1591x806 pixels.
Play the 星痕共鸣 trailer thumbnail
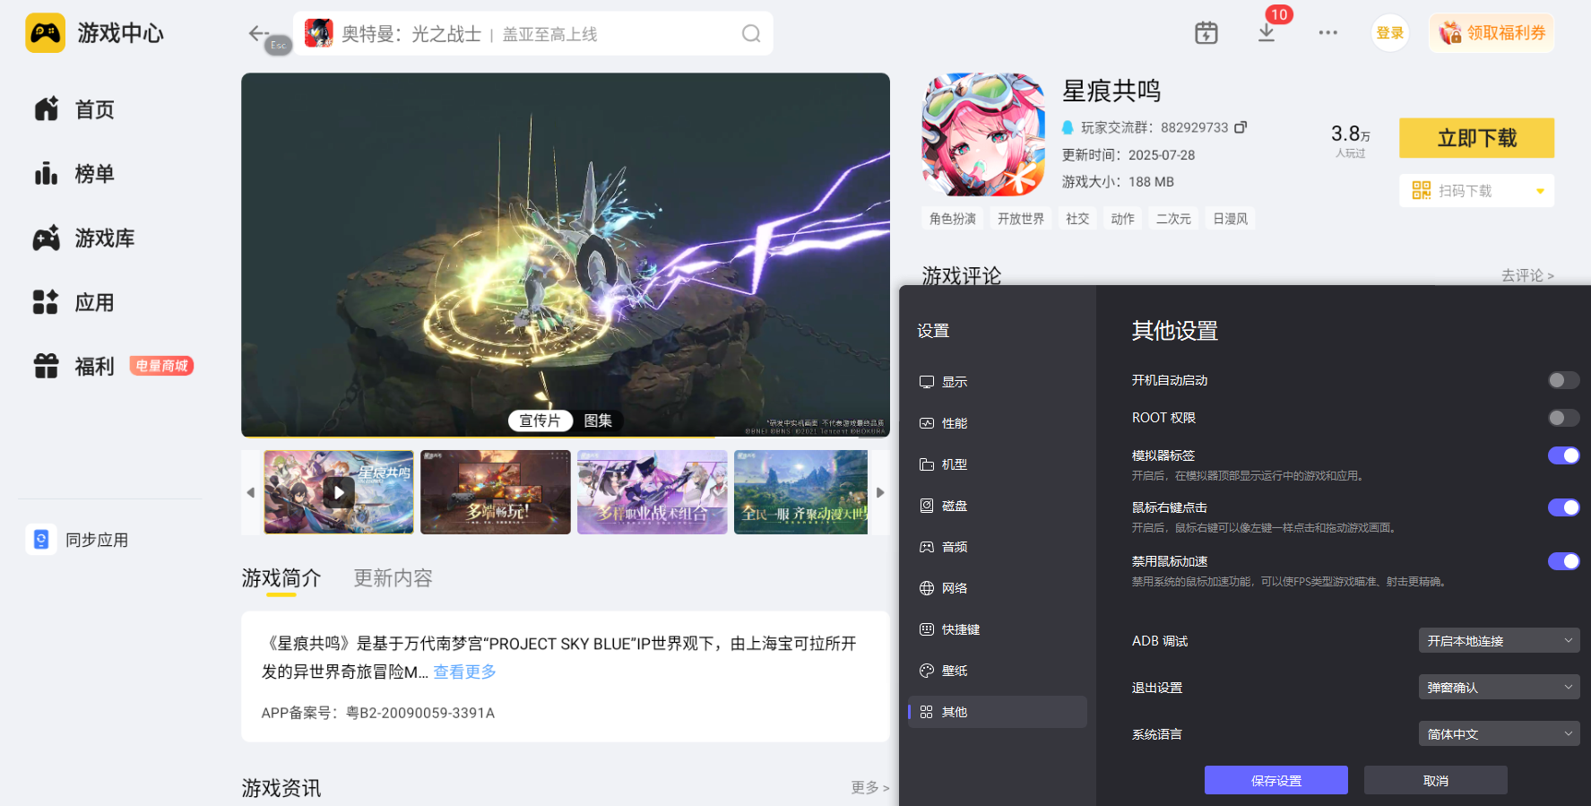(x=339, y=492)
